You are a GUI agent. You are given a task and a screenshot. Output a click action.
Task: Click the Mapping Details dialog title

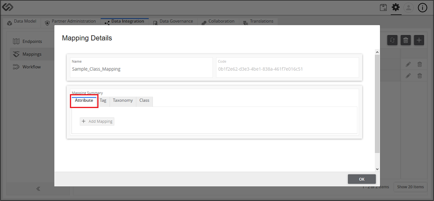[x=87, y=38]
